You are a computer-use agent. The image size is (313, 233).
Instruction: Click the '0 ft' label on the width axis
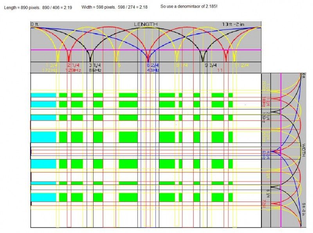(x=304, y=76)
